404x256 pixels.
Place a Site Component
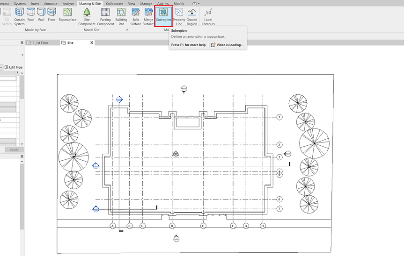pyautogui.click(x=87, y=16)
